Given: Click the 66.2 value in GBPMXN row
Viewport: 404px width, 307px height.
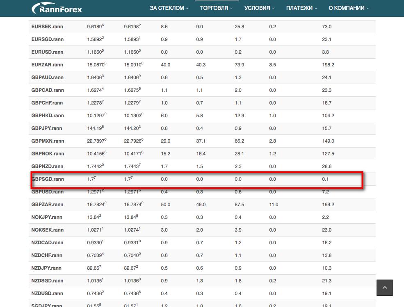Looking at the screenshot, I should 240,141.
